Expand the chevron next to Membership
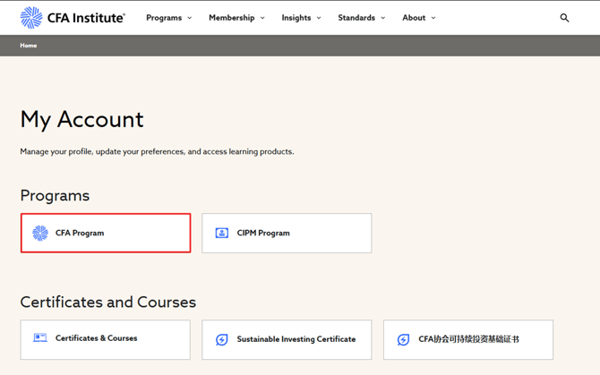Screen dimensions: 600x375 click(262, 18)
